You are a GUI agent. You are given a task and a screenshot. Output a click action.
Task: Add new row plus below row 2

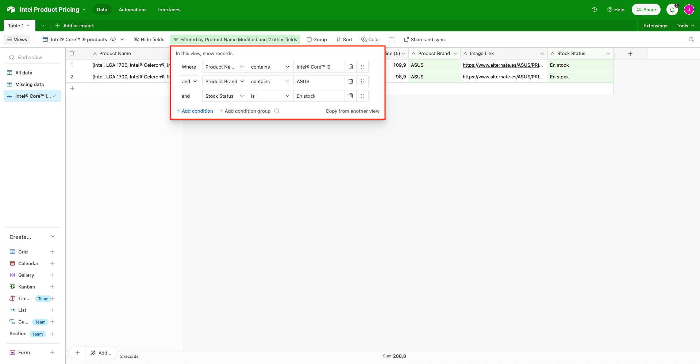tap(72, 88)
